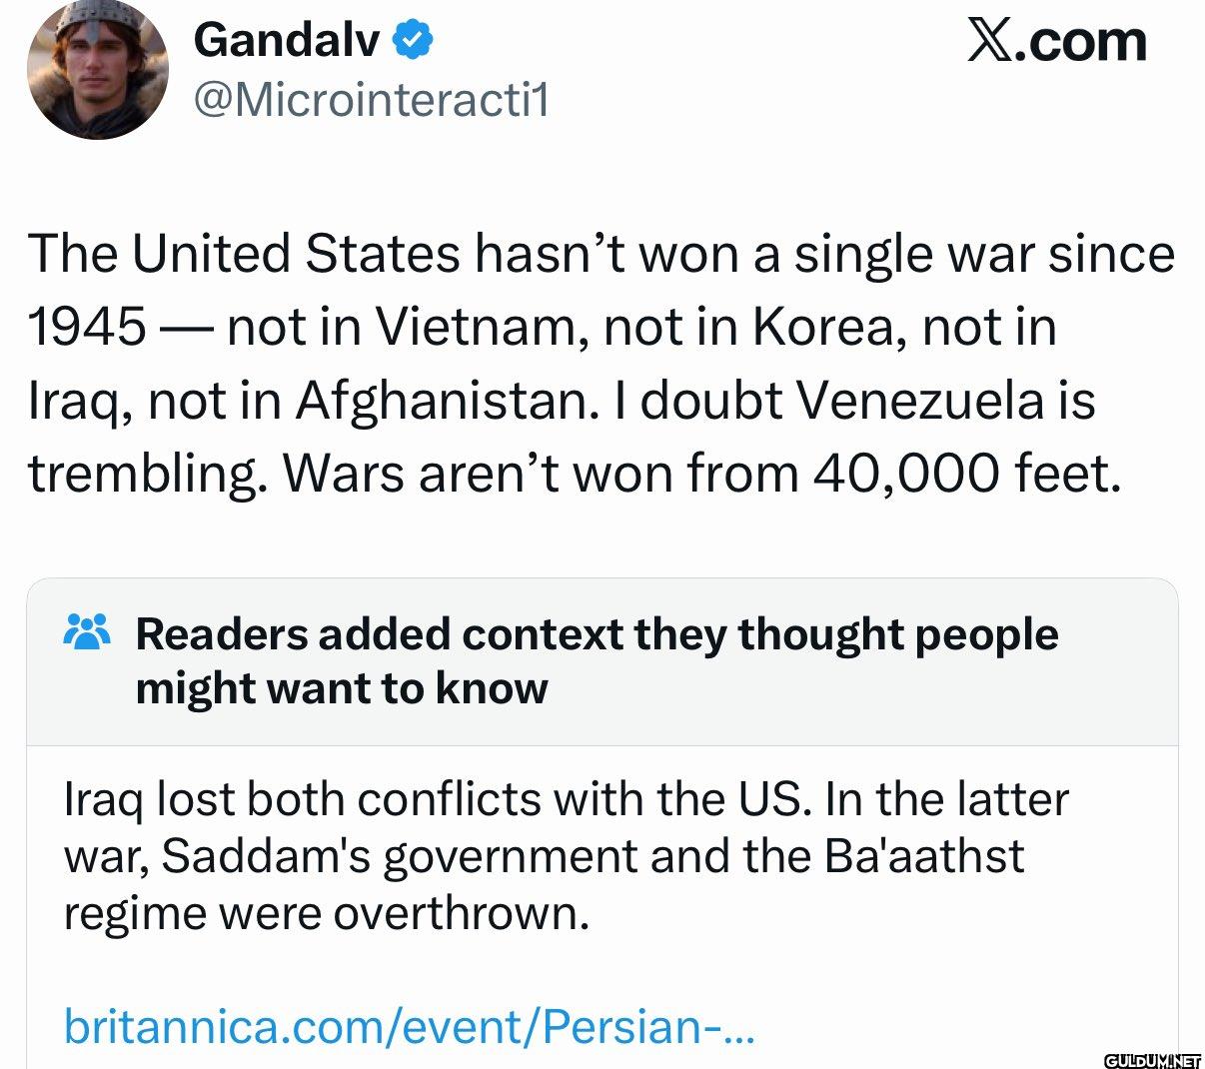Open Gandalv's profile avatar picture
The height and width of the screenshot is (1069, 1205).
coord(97,69)
